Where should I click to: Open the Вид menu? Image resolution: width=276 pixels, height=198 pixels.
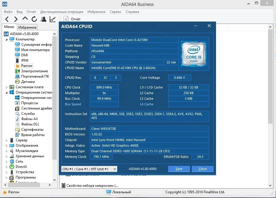pyautogui.click(x=20, y=12)
